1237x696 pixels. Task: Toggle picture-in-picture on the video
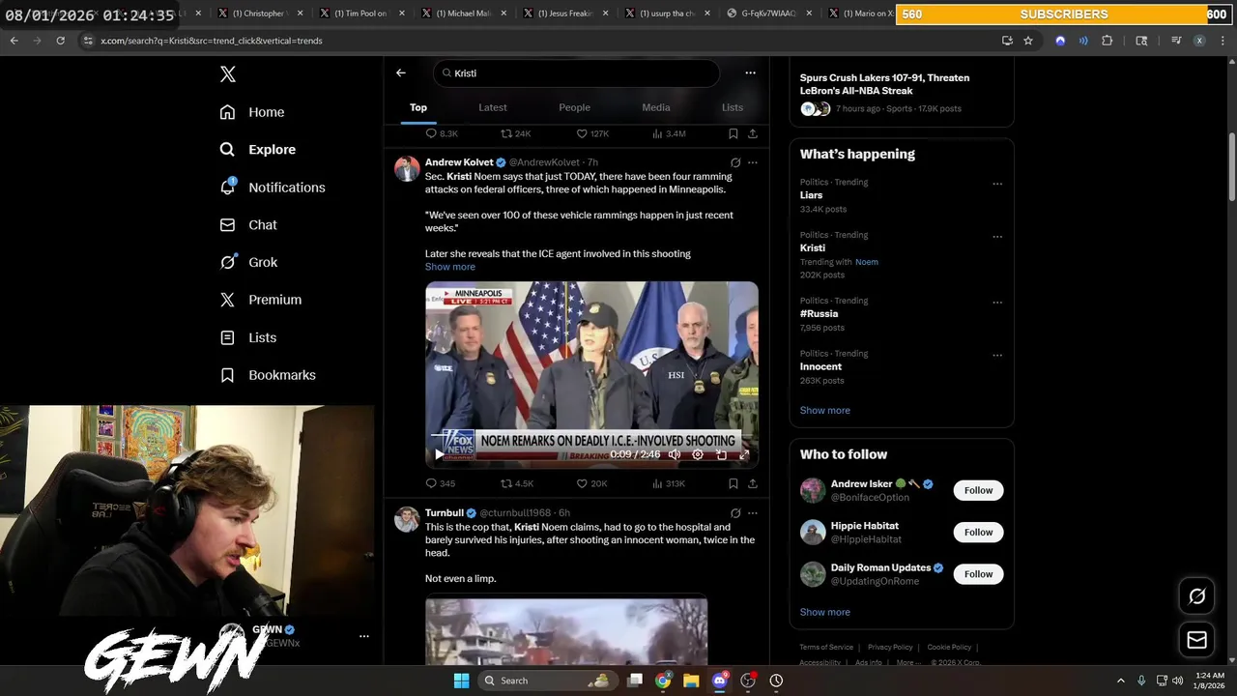[721, 454]
